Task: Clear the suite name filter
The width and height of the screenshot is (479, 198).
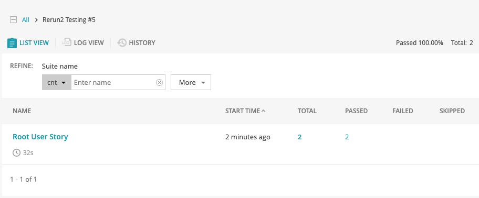Action: click(159, 83)
